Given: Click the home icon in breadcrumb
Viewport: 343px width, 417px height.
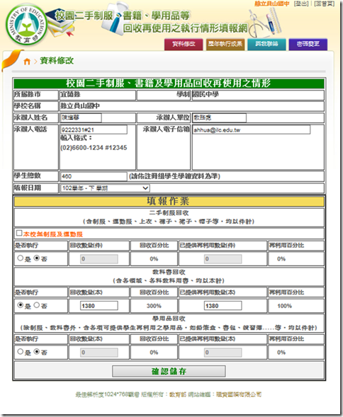Looking at the screenshot, I should point(27,62).
